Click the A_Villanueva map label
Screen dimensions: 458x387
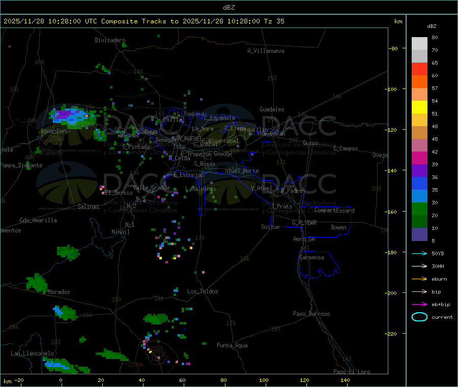266,51
